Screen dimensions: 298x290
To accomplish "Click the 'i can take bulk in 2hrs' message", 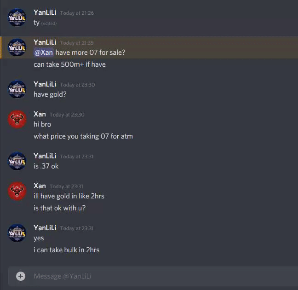I will pos(67,250).
